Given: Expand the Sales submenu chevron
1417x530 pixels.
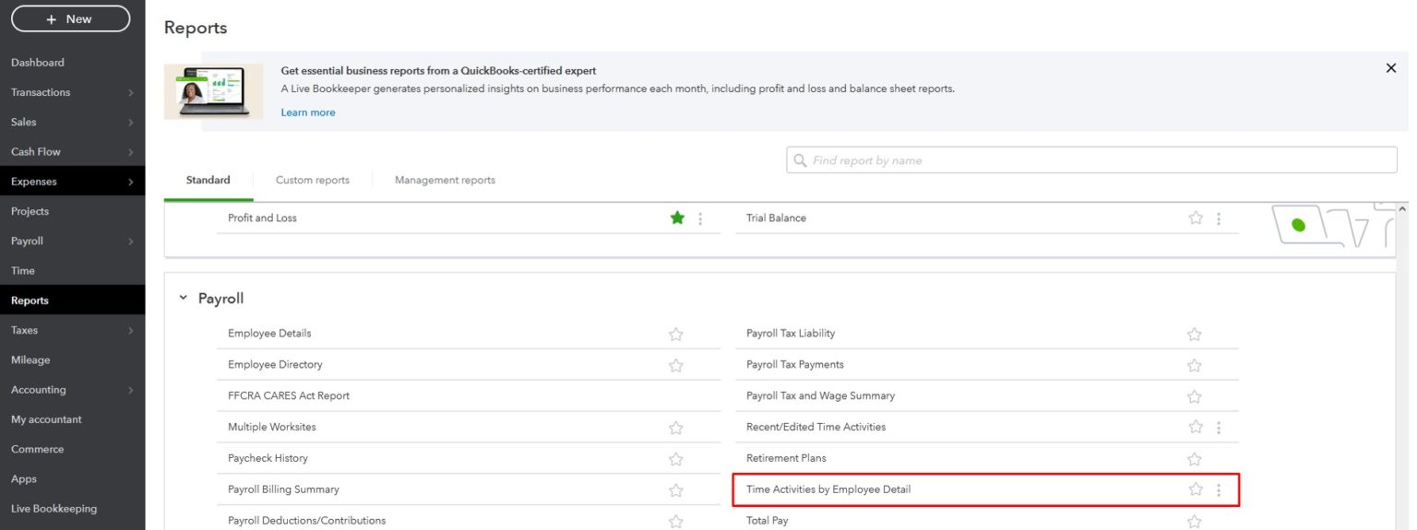Looking at the screenshot, I should click(x=130, y=123).
